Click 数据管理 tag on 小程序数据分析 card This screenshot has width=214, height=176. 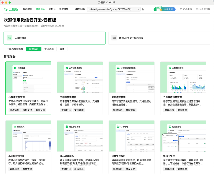point(27,169)
